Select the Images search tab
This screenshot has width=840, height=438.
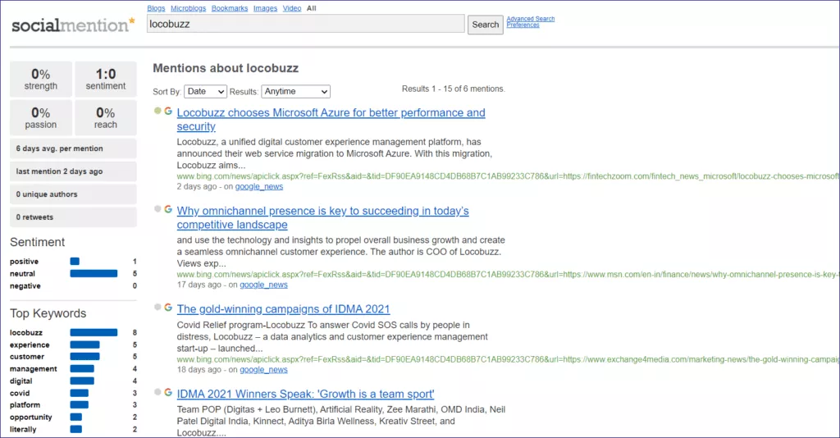(x=265, y=8)
